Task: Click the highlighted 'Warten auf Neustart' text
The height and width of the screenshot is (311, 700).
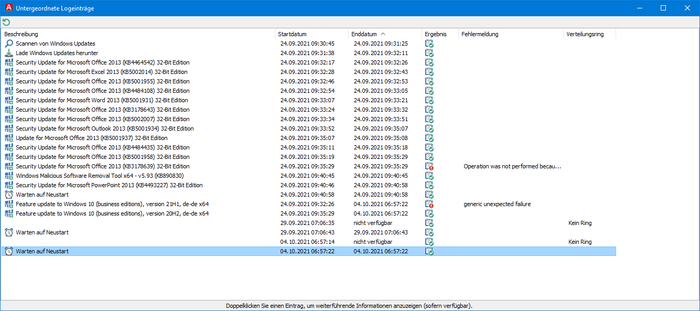Action: (42, 251)
